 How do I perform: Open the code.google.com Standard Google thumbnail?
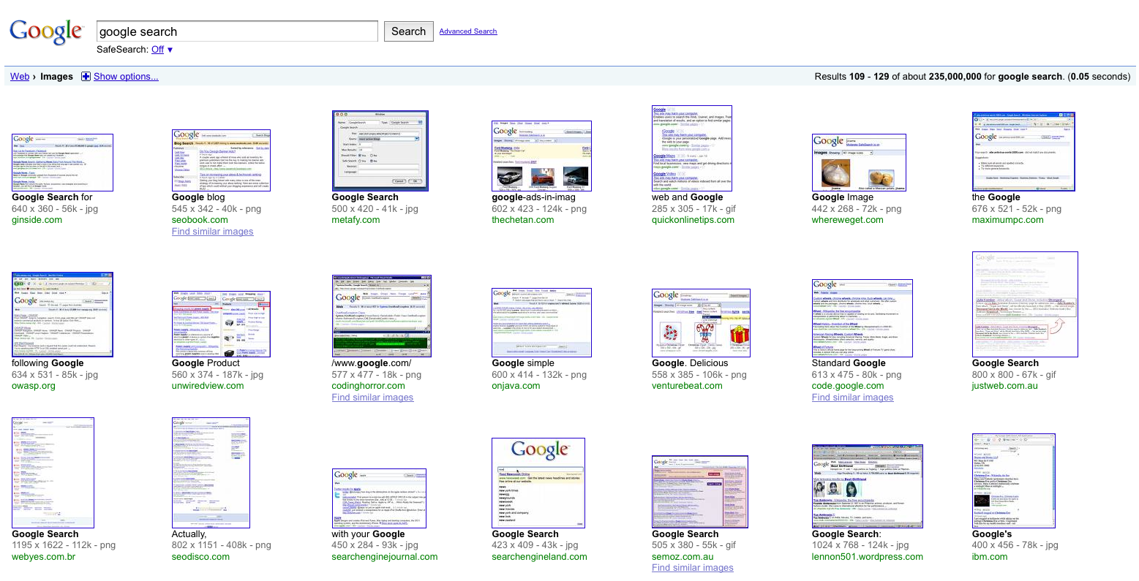click(862, 319)
